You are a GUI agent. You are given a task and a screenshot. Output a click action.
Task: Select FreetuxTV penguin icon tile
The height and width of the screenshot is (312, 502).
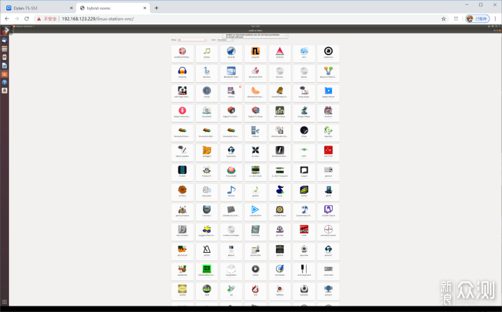coord(206,172)
